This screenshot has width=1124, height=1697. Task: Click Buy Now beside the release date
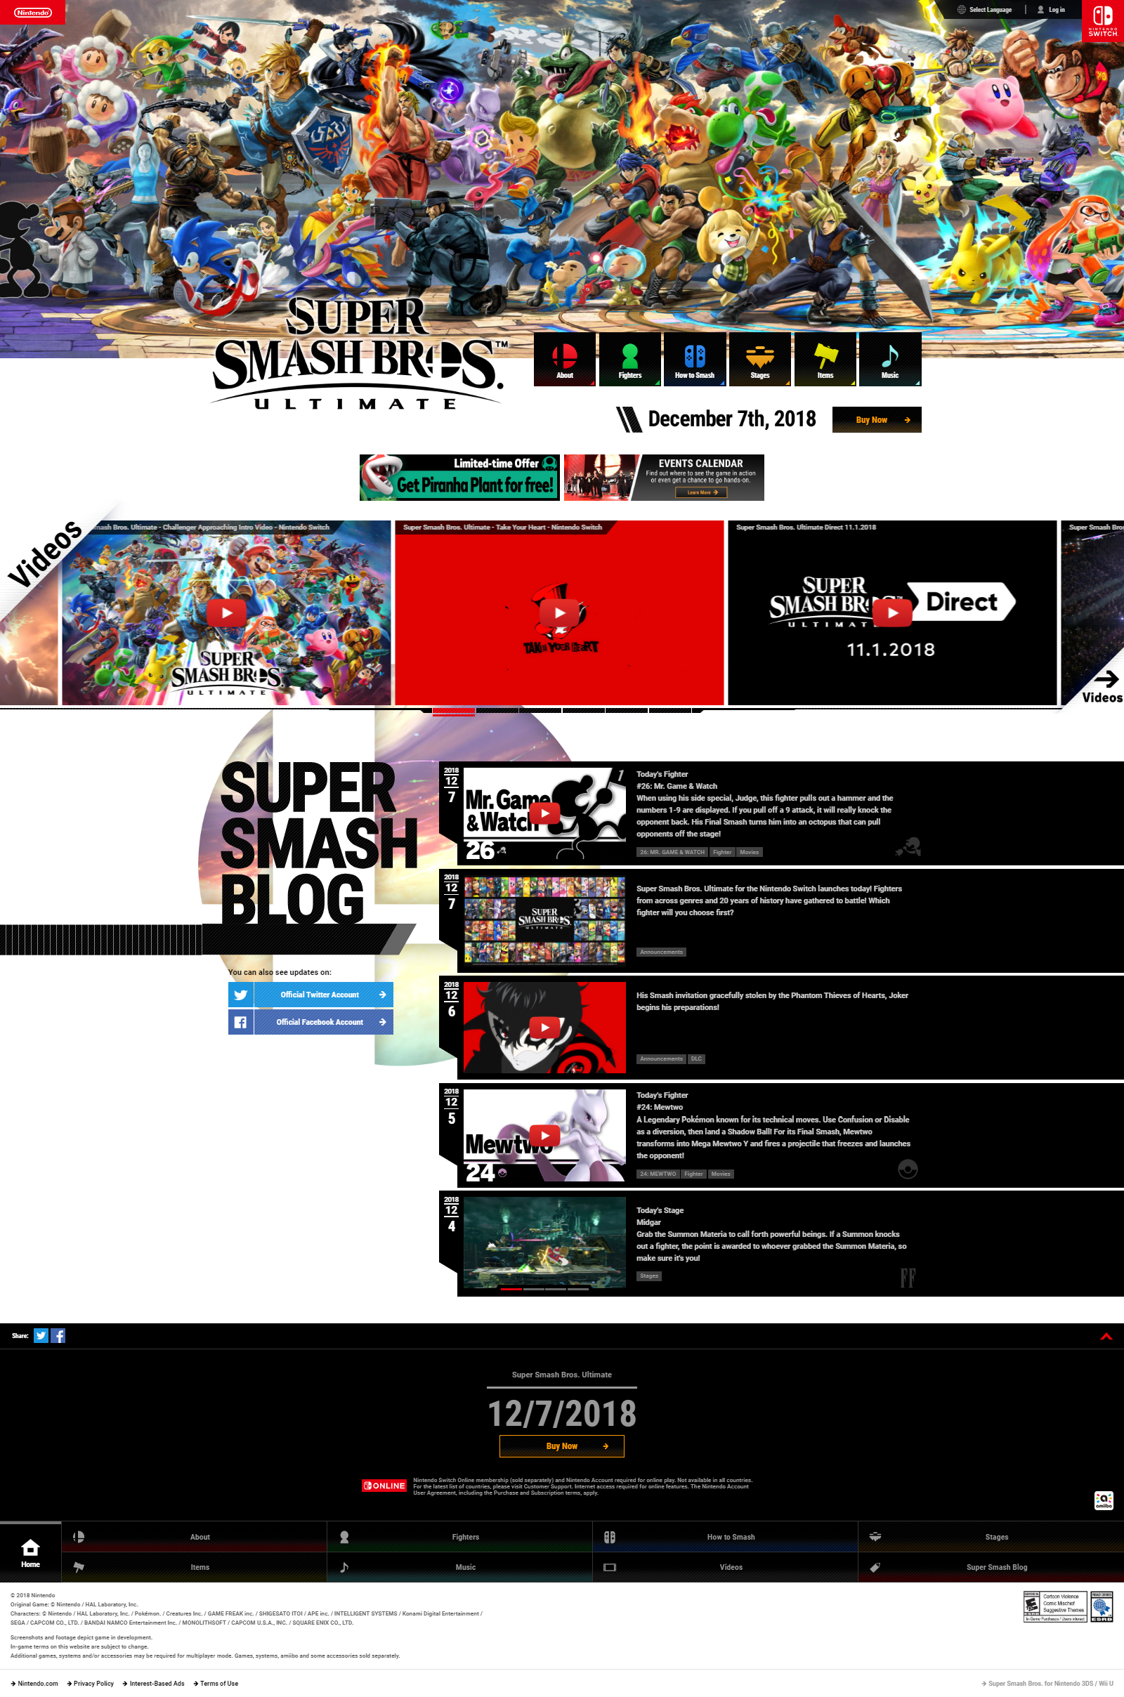pyautogui.click(x=876, y=420)
